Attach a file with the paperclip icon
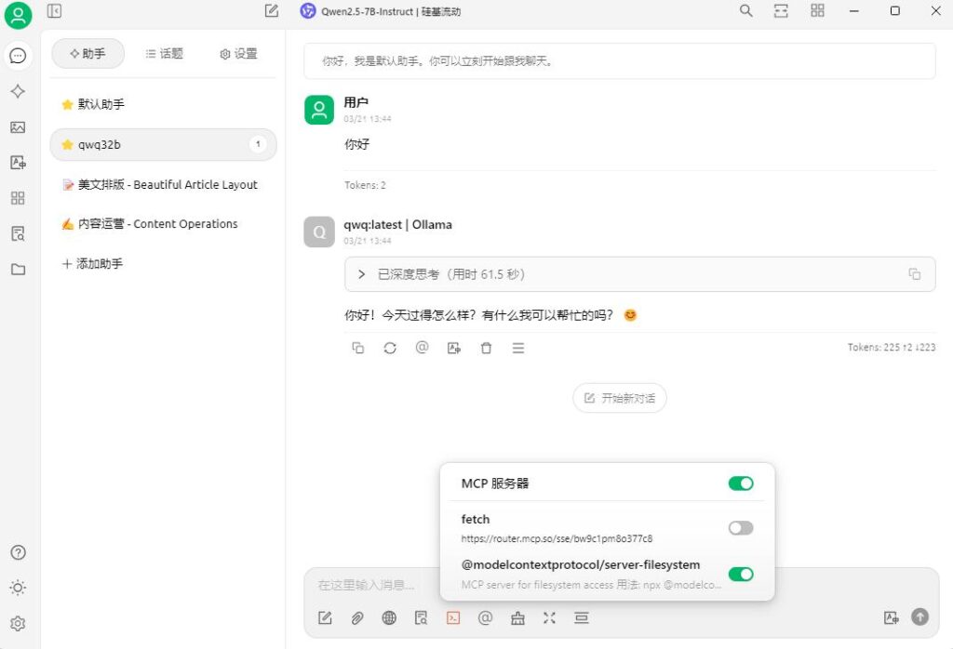Screen dimensions: 953x649 [357, 618]
